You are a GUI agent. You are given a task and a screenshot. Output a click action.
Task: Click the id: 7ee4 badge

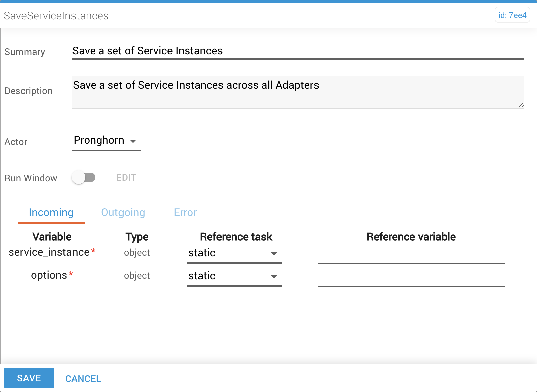tap(512, 15)
